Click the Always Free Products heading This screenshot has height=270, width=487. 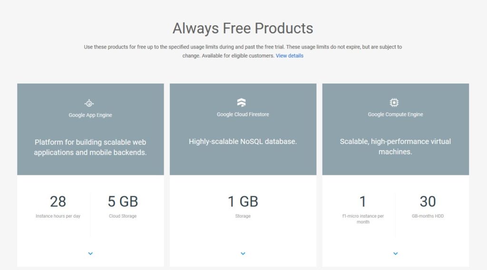click(243, 28)
